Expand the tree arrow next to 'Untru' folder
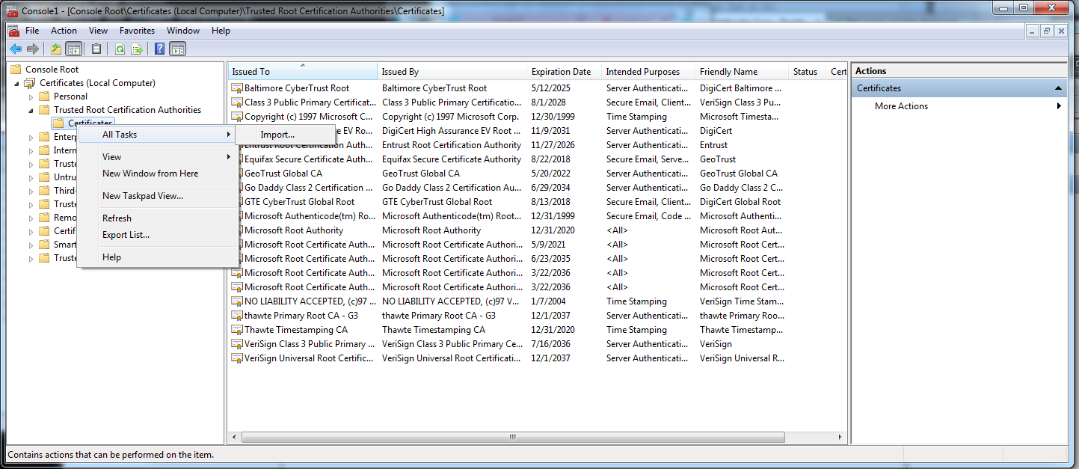This screenshot has height=469, width=1079. 31,177
